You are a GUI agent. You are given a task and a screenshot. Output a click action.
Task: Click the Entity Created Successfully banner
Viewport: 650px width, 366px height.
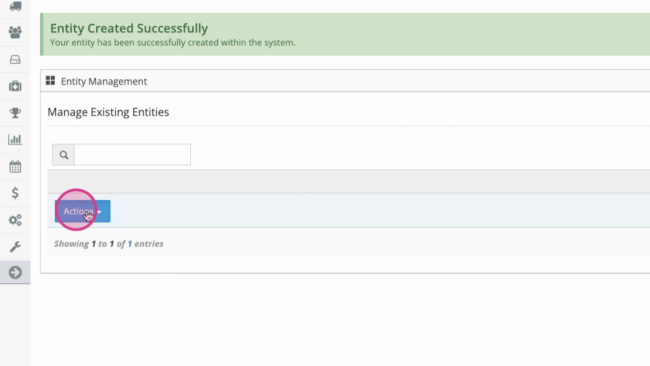345,35
